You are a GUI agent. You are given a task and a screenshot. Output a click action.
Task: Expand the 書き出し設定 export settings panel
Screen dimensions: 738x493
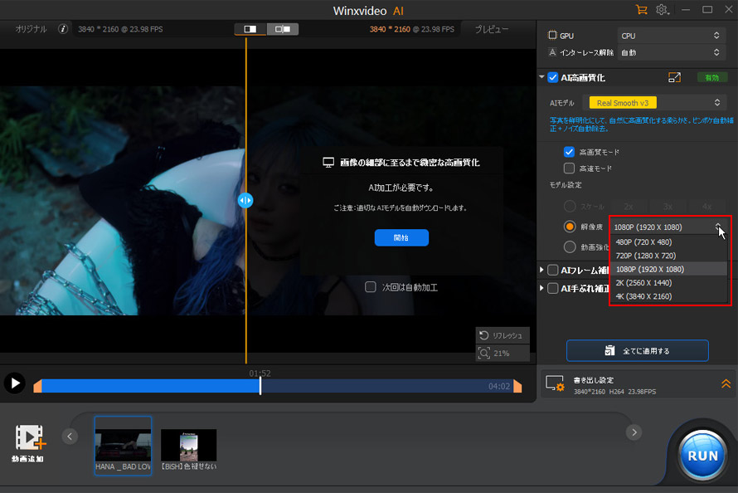pyautogui.click(x=726, y=383)
